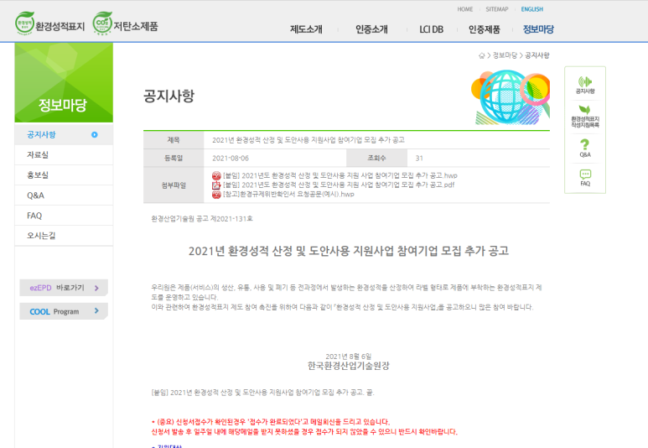
Task: Click 환경산업기술원 공고 제2021-131호 text
Action: click(202, 219)
